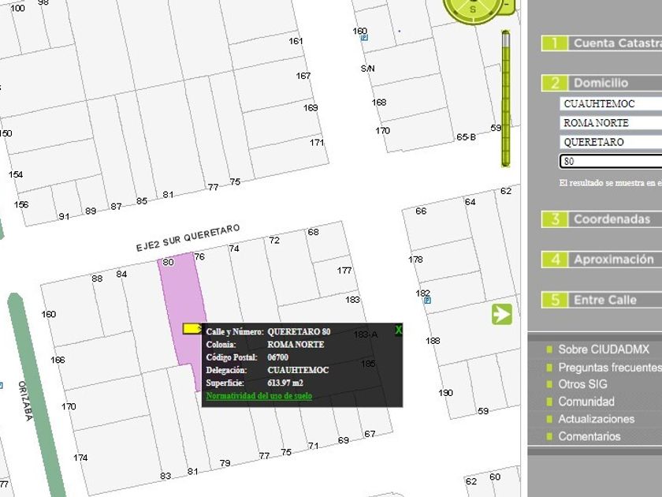Open Preguntas frecuentes link
This screenshot has height=497, width=662.
pyautogui.click(x=610, y=368)
